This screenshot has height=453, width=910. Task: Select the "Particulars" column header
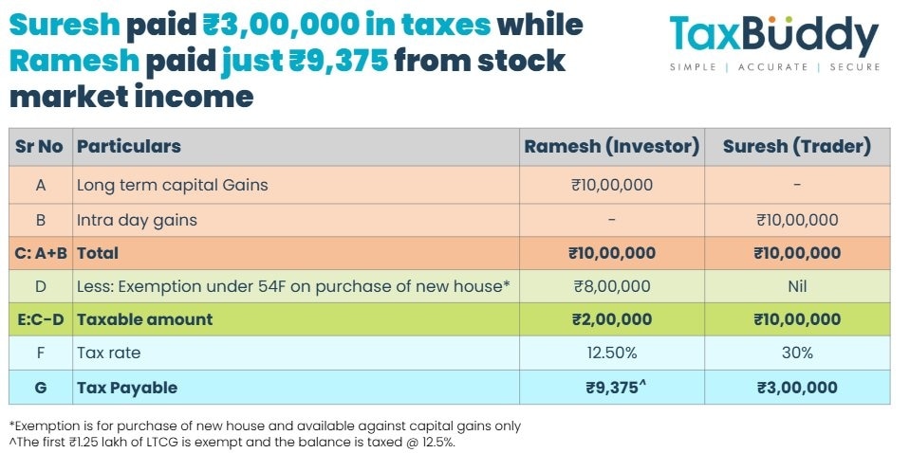click(x=129, y=147)
